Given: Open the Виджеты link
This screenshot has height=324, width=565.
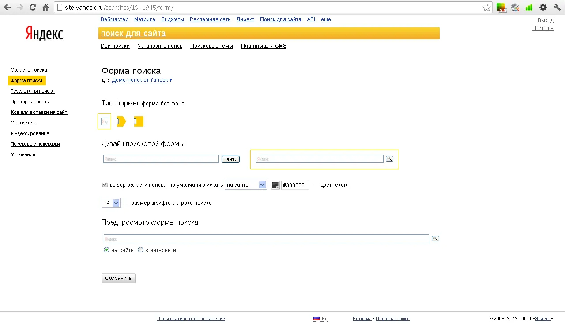Looking at the screenshot, I should pos(173,19).
